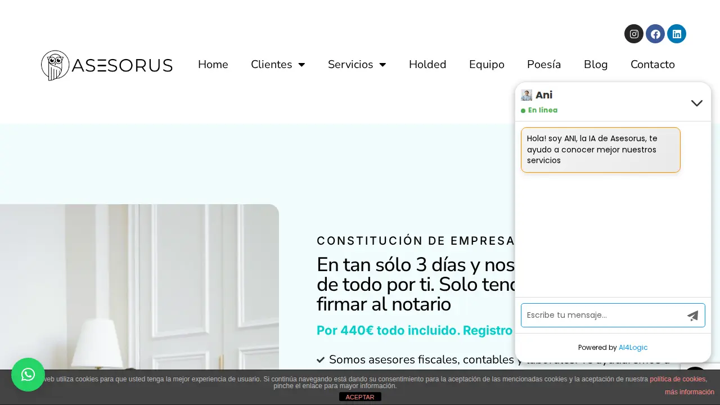Go to the Home page
This screenshot has height=405, width=720.
click(x=213, y=65)
